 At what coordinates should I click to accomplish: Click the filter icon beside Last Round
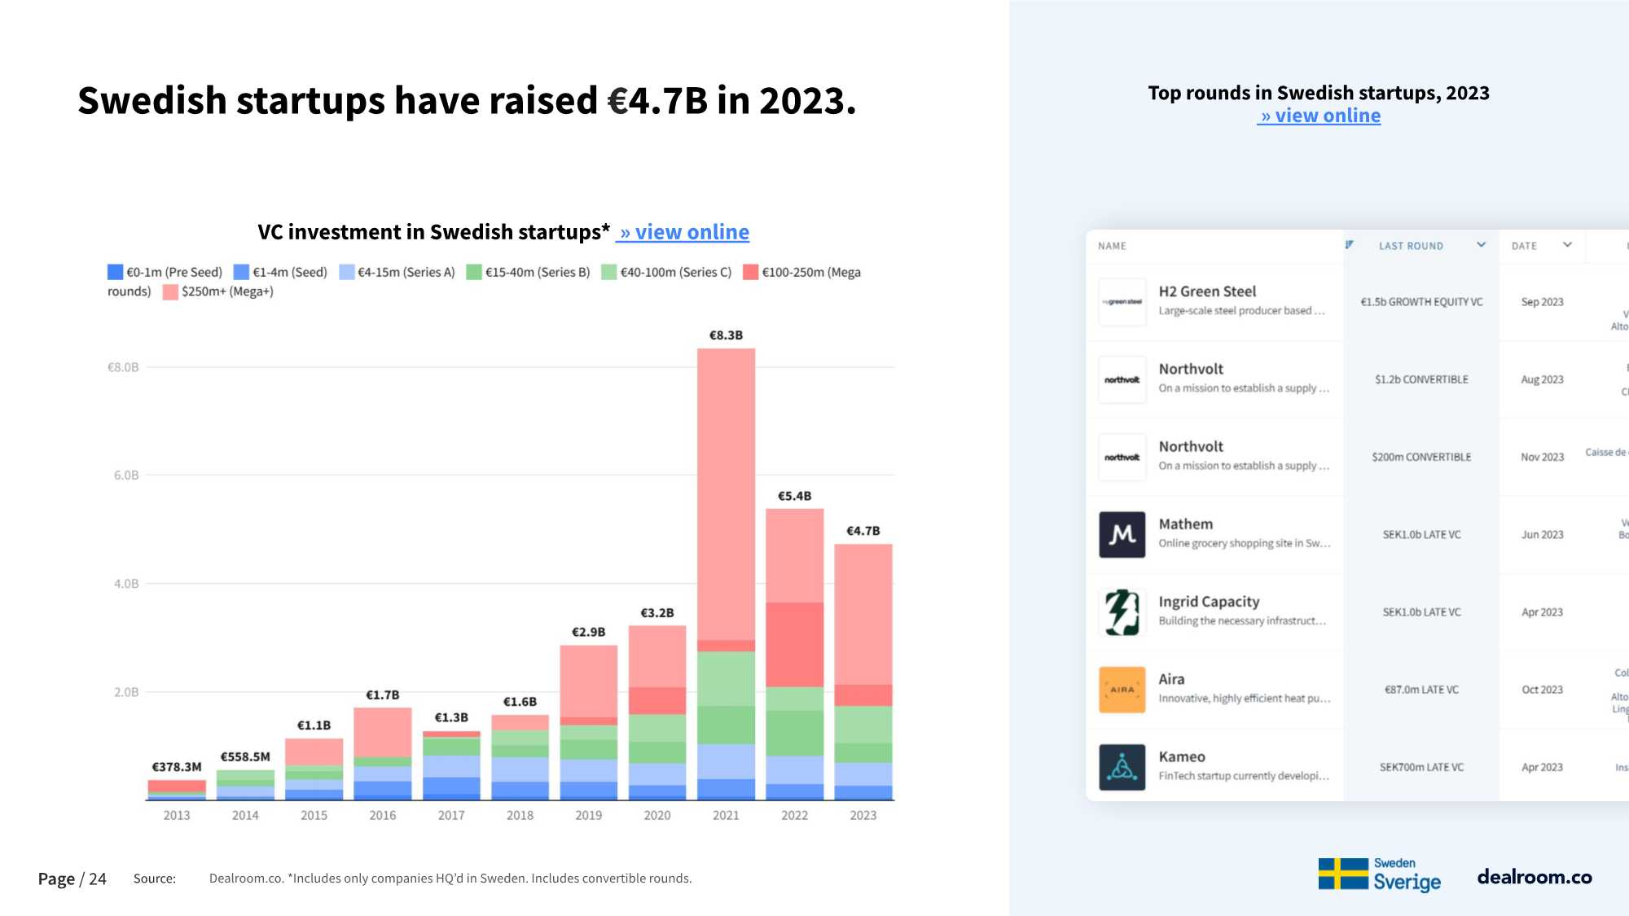1350,245
